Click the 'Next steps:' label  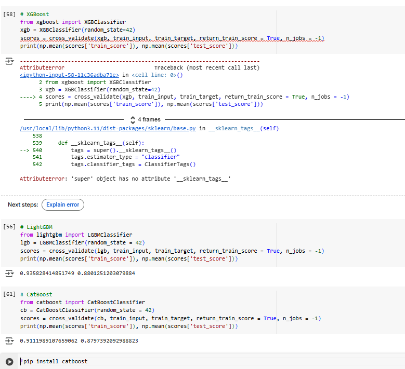click(x=23, y=204)
